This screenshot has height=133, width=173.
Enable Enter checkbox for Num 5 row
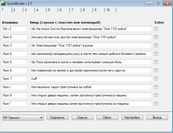coord(156,62)
